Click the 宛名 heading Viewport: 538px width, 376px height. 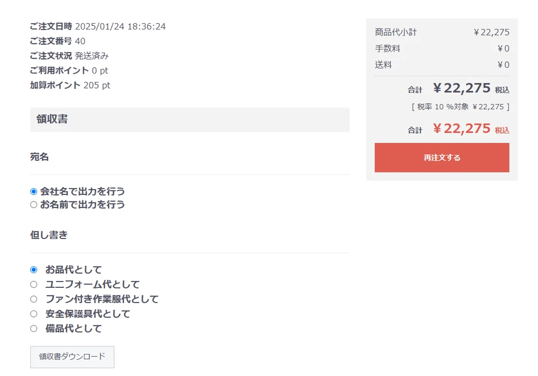click(x=39, y=157)
